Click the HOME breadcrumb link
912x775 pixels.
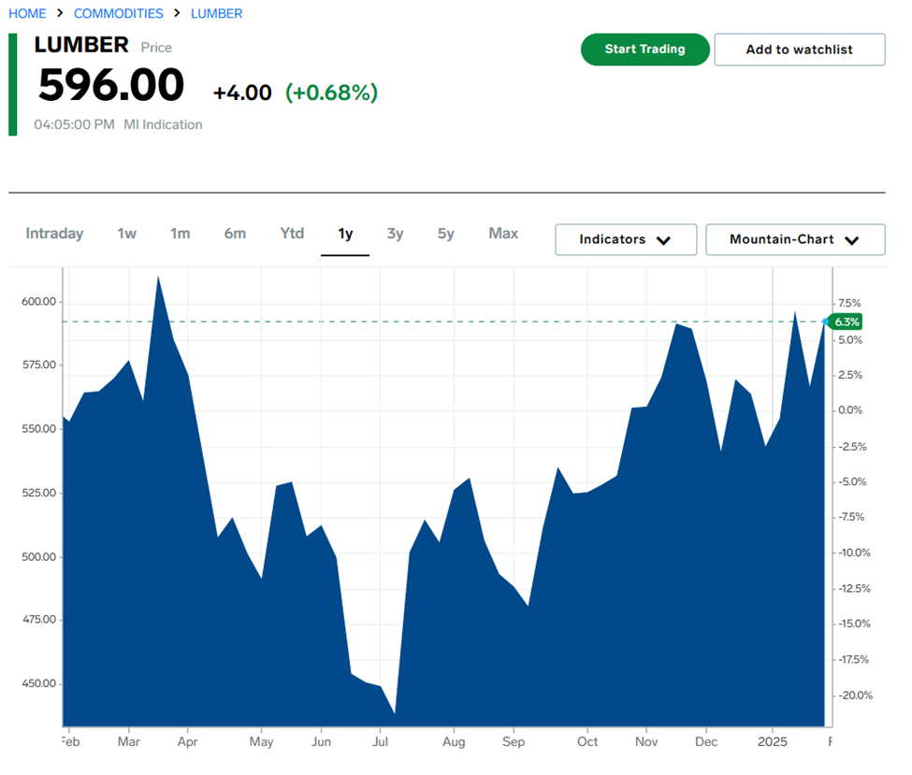click(27, 13)
